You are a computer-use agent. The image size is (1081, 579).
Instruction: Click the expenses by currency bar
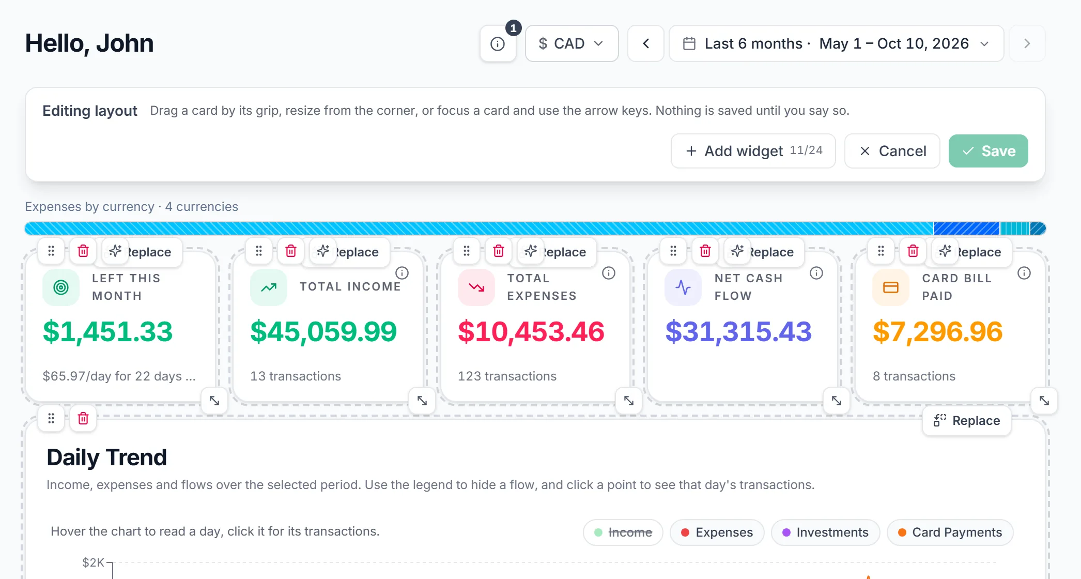(x=535, y=228)
